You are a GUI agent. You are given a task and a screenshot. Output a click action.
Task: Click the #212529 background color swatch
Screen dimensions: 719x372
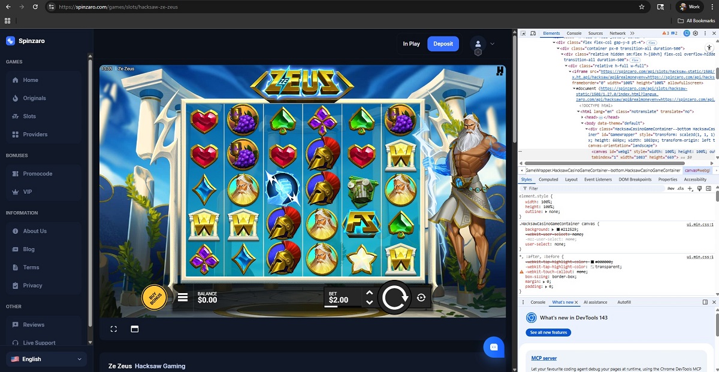click(x=558, y=229)
